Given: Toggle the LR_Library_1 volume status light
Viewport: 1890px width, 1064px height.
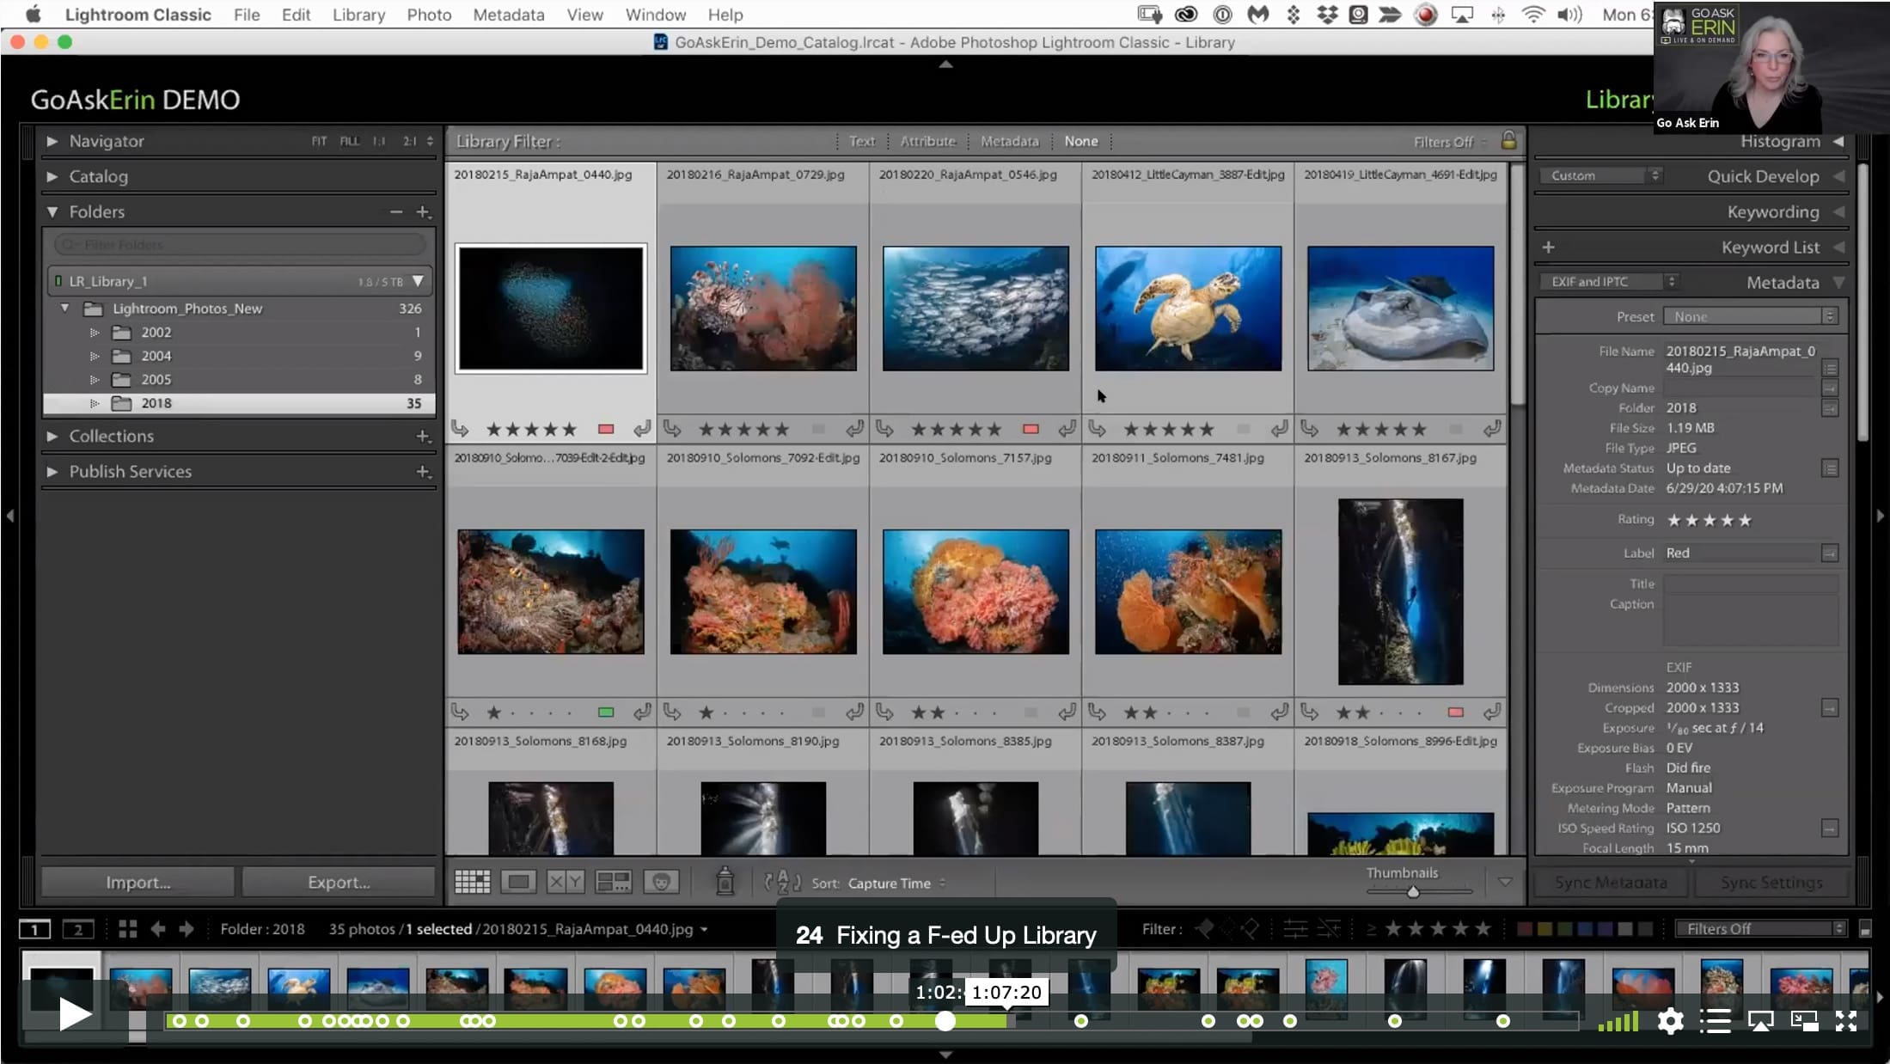Looking at the screenshot, I should coord(58,281).
